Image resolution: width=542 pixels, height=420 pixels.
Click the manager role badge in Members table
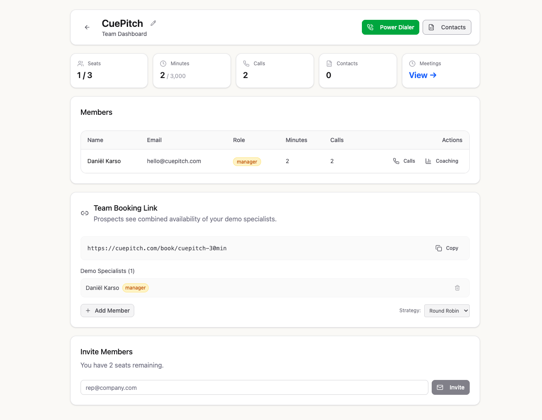click(x=247, y=162)
